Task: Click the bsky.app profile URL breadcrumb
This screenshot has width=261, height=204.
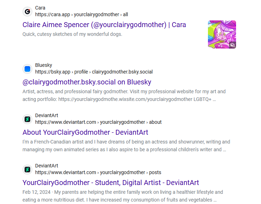Action: 94,72
